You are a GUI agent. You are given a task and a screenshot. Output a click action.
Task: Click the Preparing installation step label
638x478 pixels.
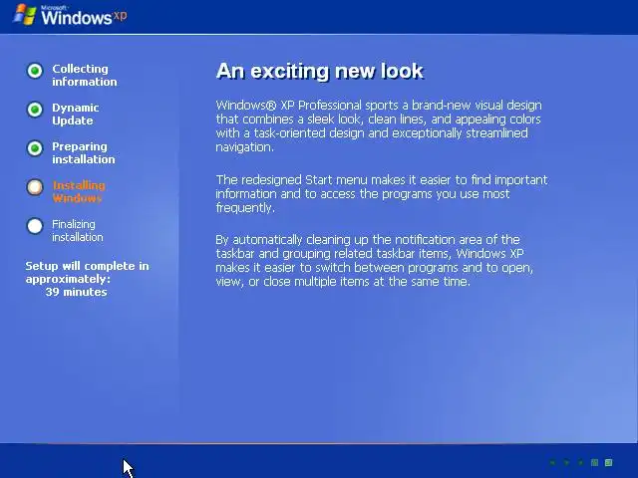[x=84, y=152]
